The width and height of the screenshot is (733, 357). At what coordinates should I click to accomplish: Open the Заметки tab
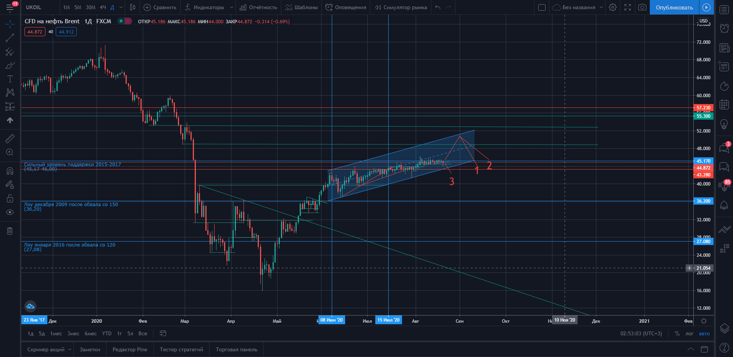point(90,349)
